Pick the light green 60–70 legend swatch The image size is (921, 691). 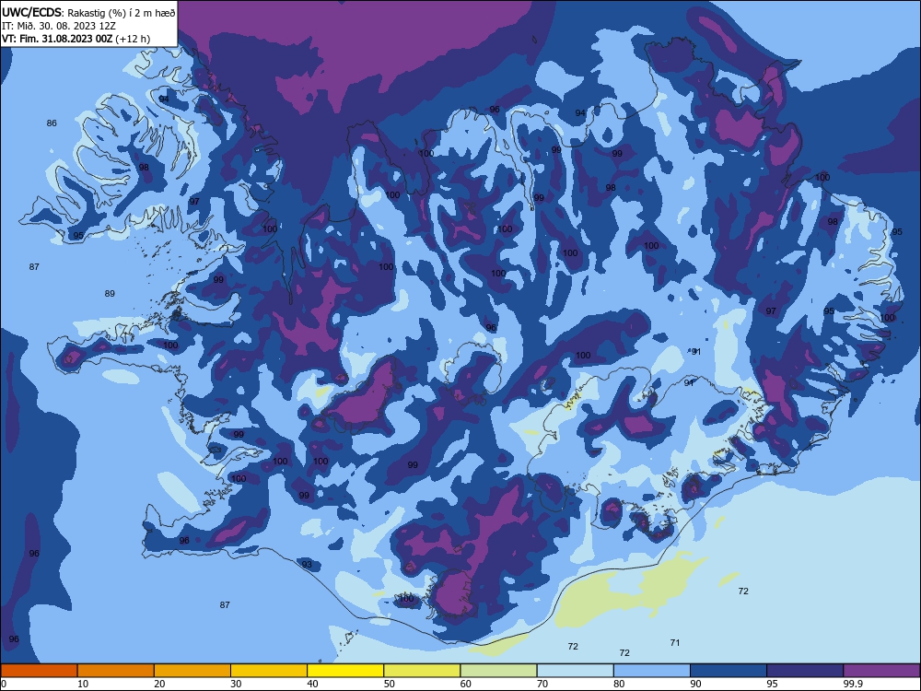point(498,671)
